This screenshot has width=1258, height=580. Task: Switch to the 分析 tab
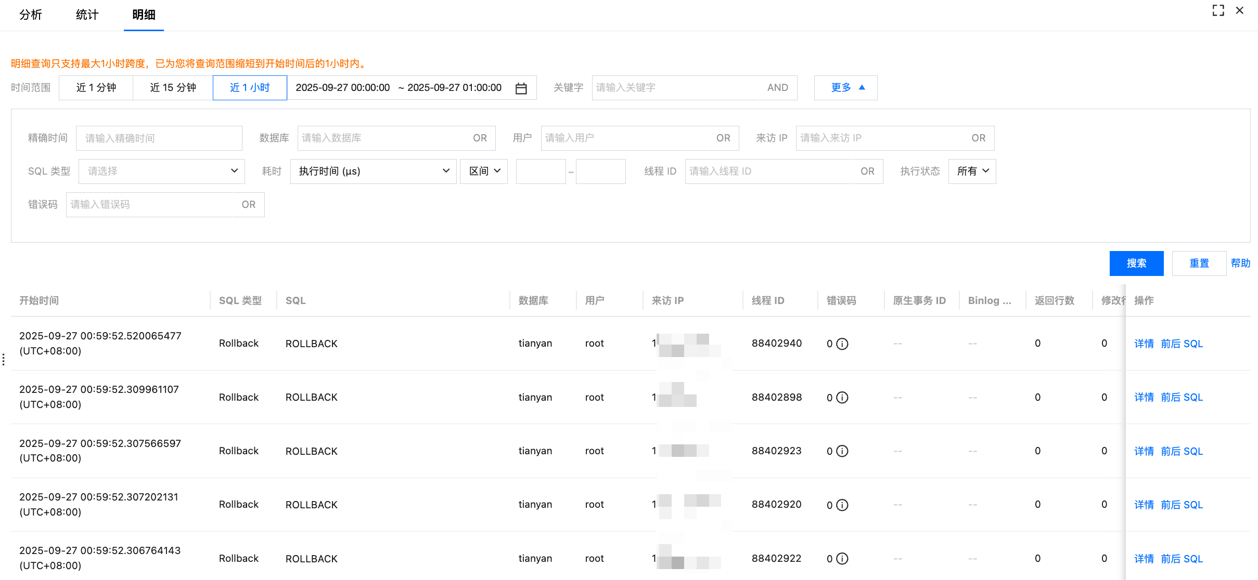(x=31, y=15)
